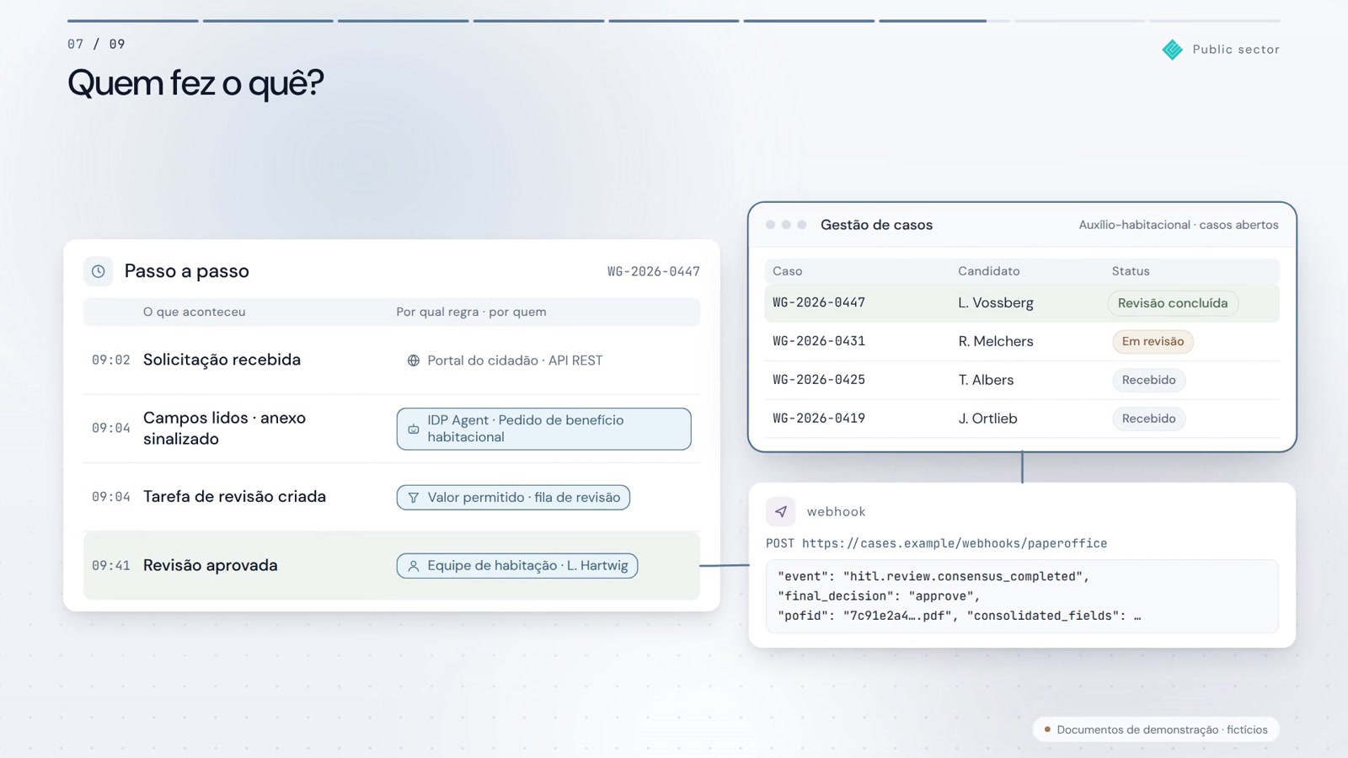Click the Gestão de casos window title

876,225
